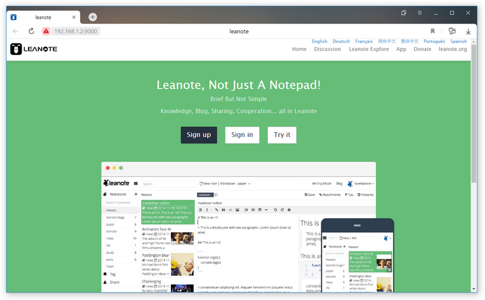Open the browser extensions icon beside bookmark
485x300 pixels.
tap(452, 31)
